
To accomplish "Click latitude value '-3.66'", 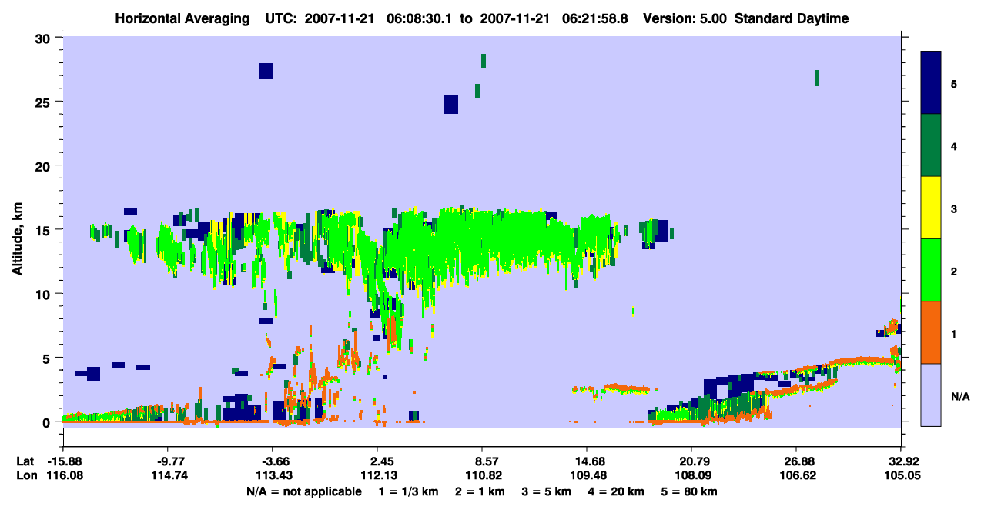I will click(x=273, y=461).
